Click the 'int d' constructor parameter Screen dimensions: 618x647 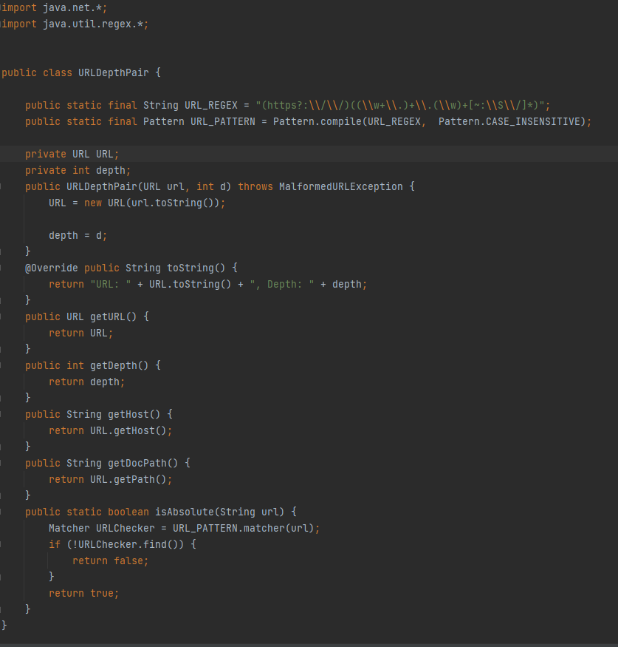pos(211,186)
